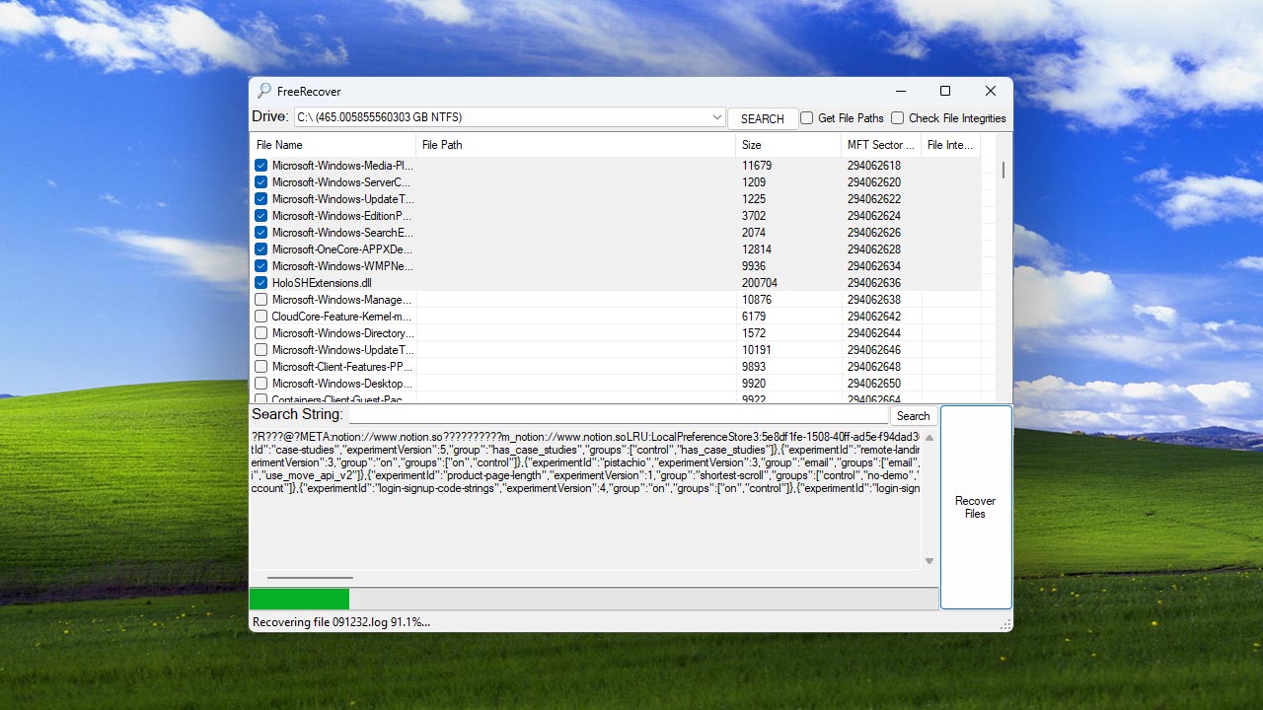Click the text panel scroll-down arrow
The height and width of the screenshot is (710, 1263).
(x=929, y=561)
